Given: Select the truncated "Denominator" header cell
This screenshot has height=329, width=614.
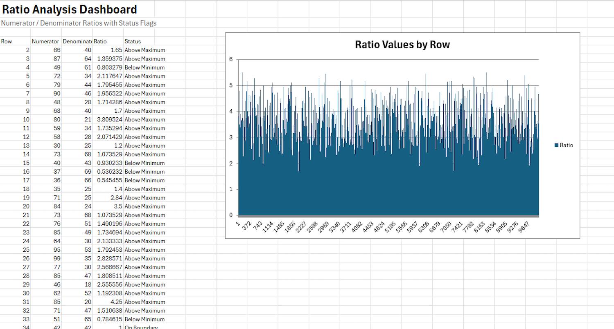Looking at the screenshot, I should (77, 41).
